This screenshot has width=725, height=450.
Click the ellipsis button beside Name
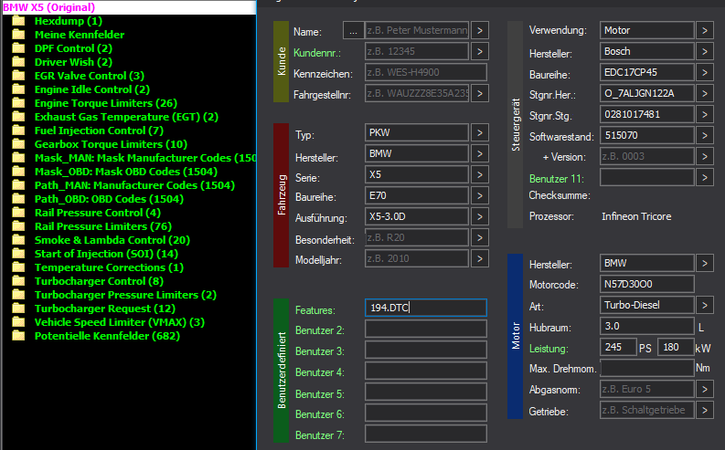353,30
